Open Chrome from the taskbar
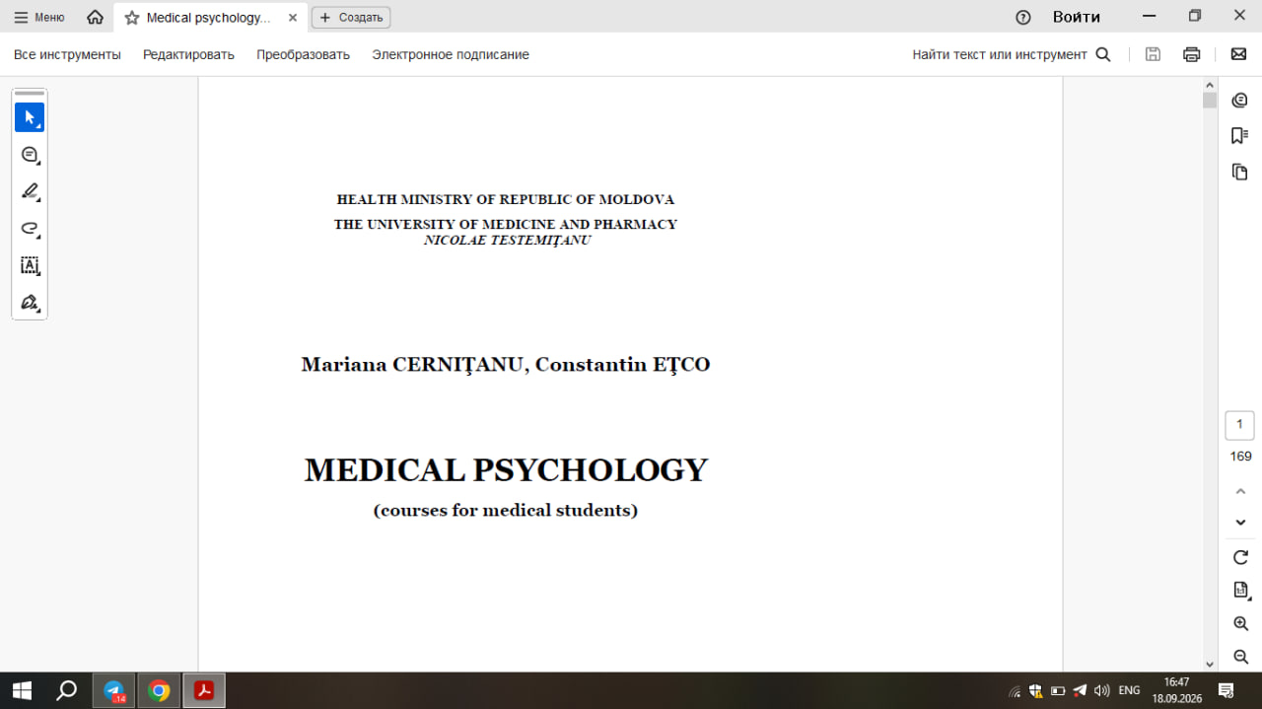The height and width of the screenshot is (709, 1262). [159, 690]
